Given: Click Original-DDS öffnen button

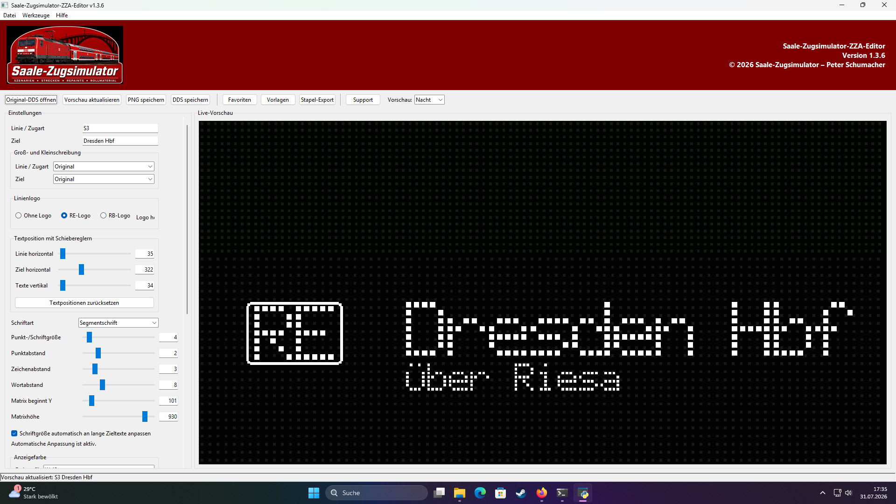Looking at the screenshot, I should tap(31, 100).
